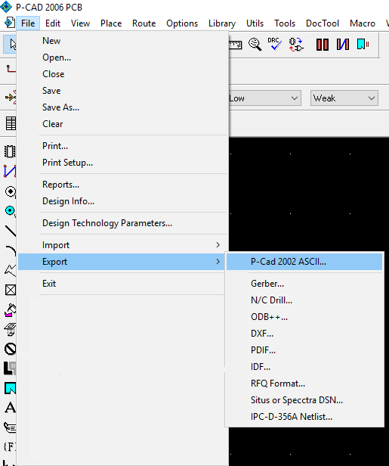Select the cyan Room shape tool
The height and width of the screenshot is (466, 389).
pyautogui.click(x=10, y=388)
